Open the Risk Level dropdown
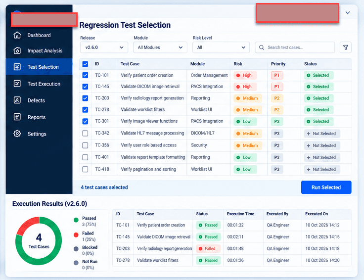The image size is (364, 280). coord(221,47)
